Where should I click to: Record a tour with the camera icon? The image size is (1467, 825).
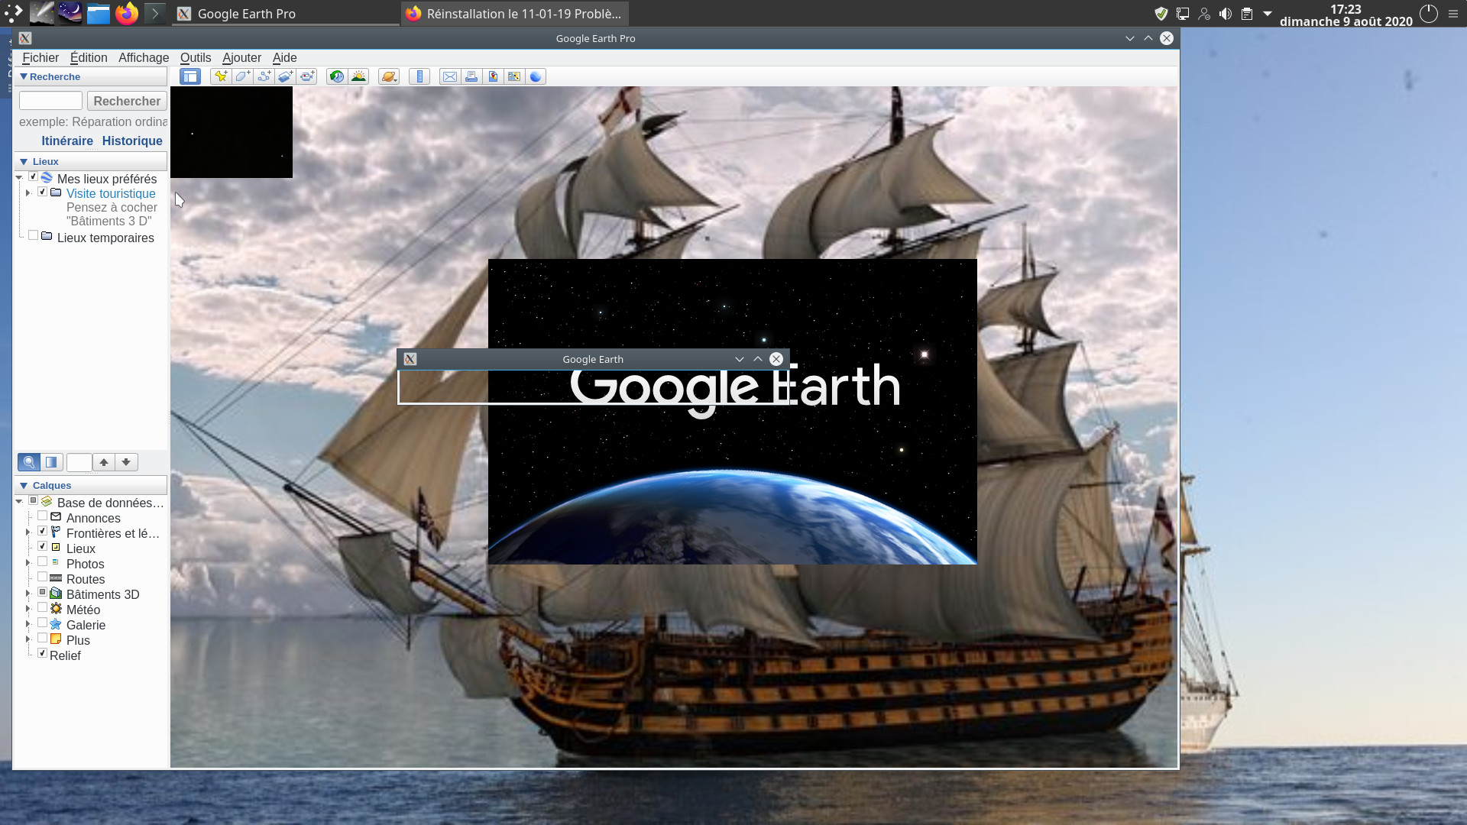pos(306,76)
